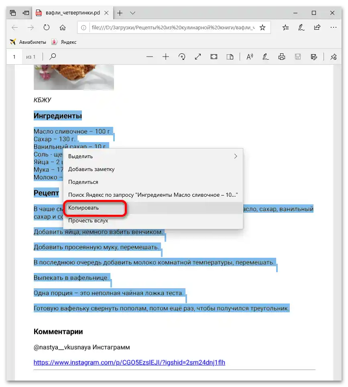Screen dimensions: 348x387
Task: Save a copy of the PDF
Action: (x=314, y=57)
